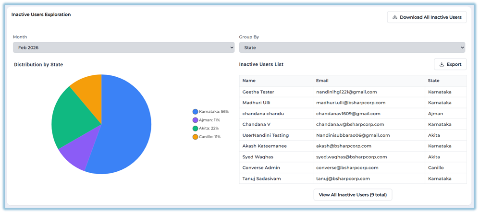This screenshot has width=479, height=213.
Task: Click the Export button text
Action: click(454, 64)
